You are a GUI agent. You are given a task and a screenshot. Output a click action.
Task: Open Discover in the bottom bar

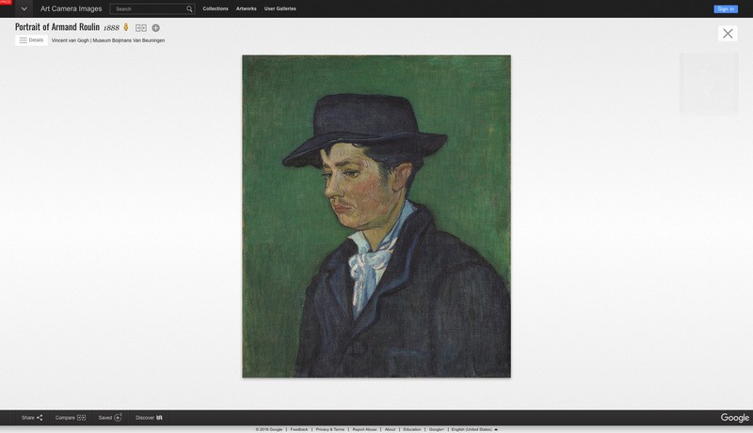click(x=149, y=417)
